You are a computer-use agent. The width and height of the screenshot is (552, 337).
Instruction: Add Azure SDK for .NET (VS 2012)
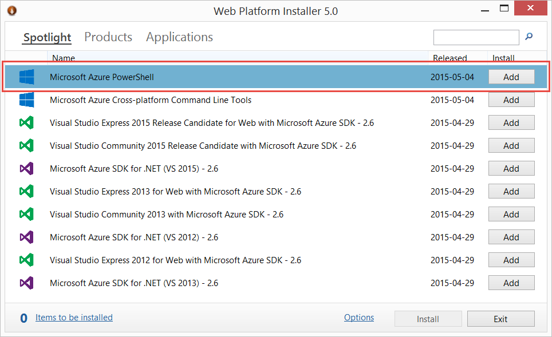(x=511, y=237)
